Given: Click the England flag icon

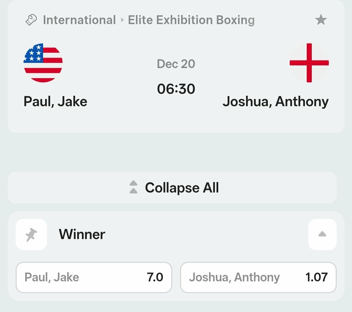Looking at the screenshot, I should (309, 63).
